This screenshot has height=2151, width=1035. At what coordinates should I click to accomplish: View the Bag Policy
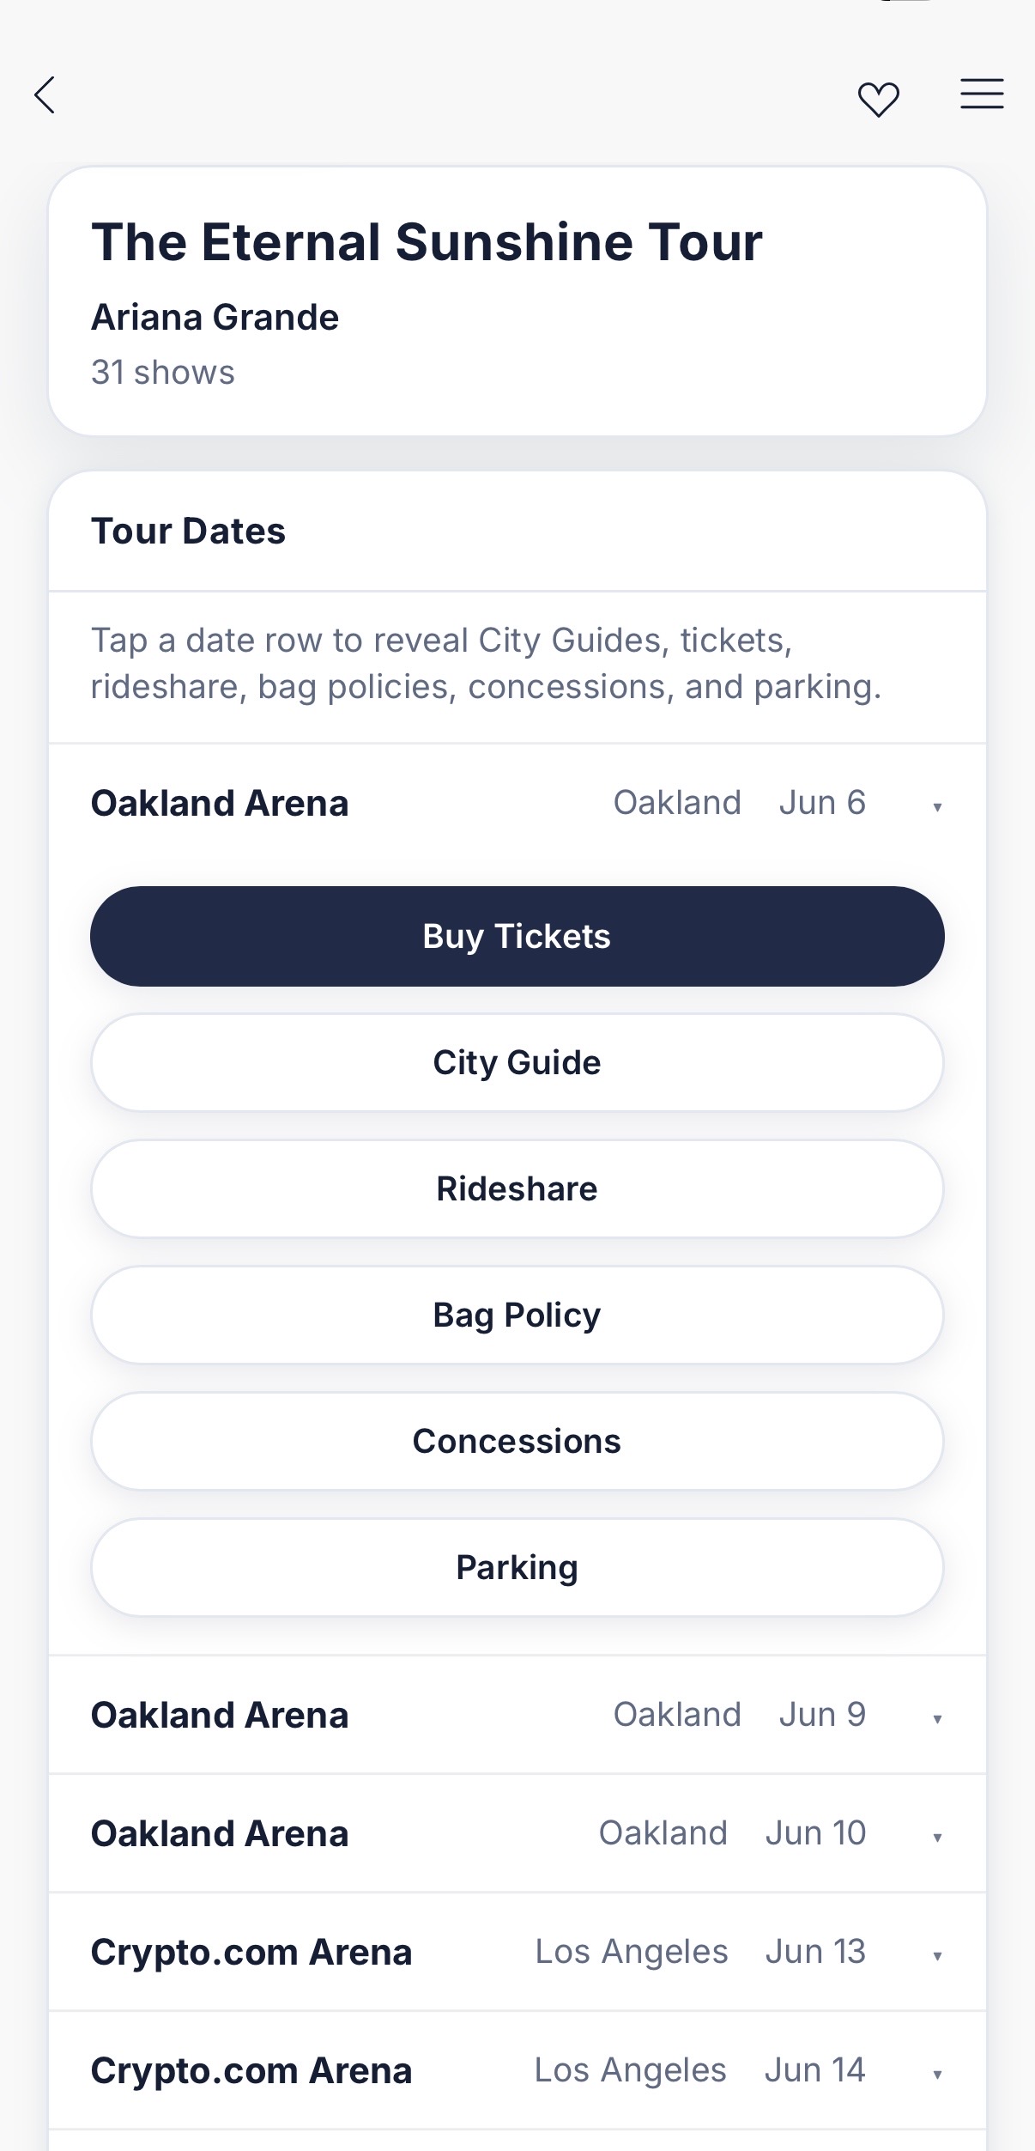click(517, 1315)
